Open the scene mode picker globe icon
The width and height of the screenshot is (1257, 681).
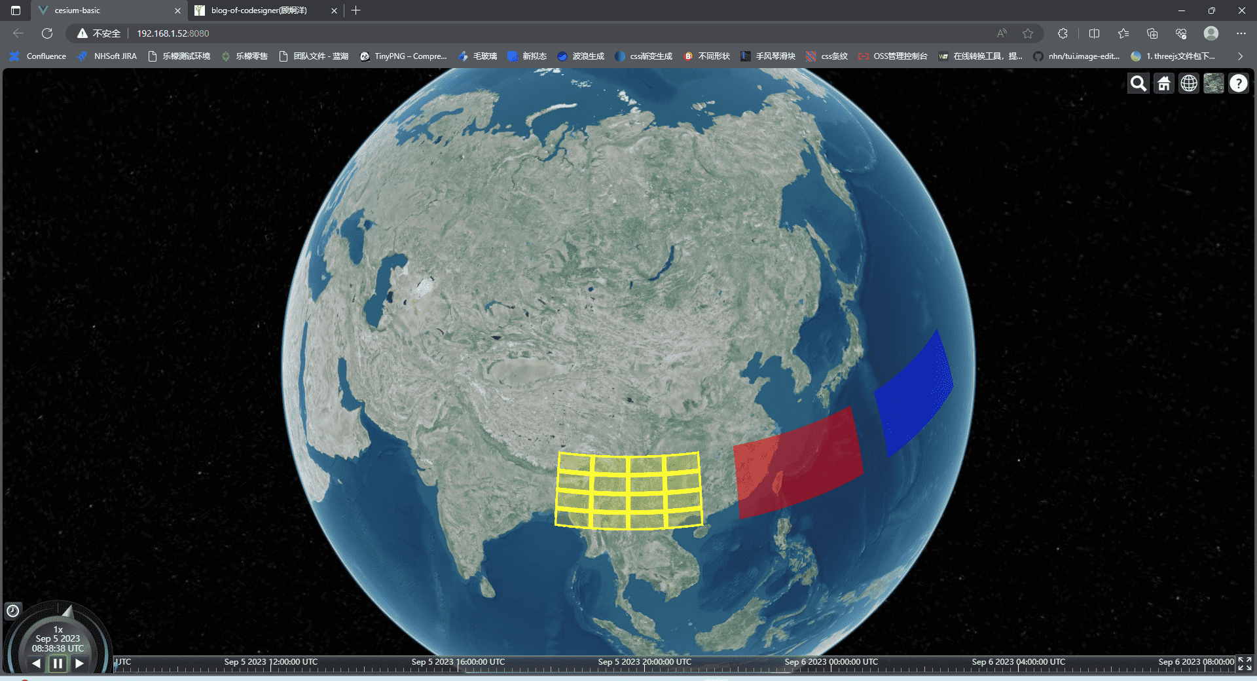tap(1188, 83)
